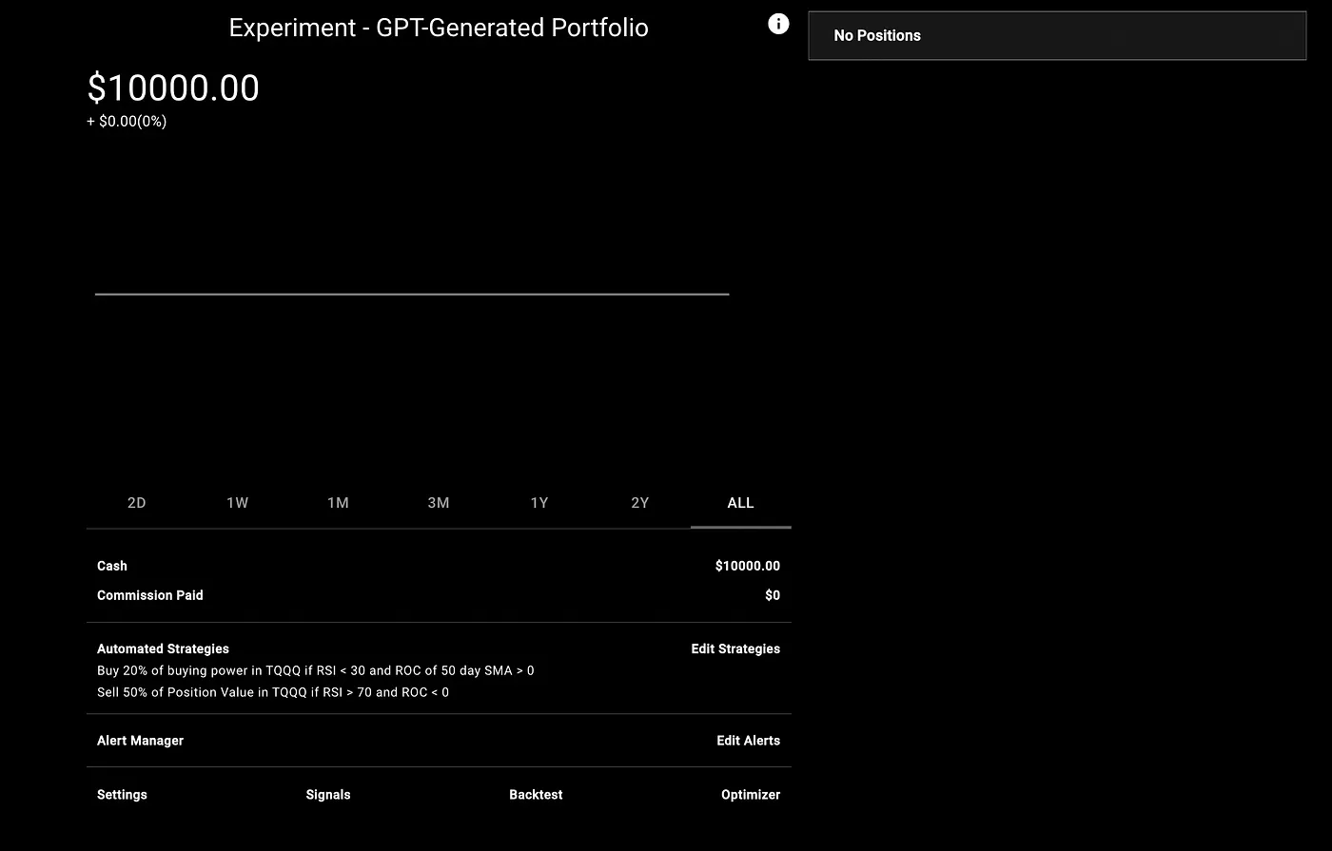1332x851 pixels.
Task: Switch chart to 1W range
Action: point(237,503)
